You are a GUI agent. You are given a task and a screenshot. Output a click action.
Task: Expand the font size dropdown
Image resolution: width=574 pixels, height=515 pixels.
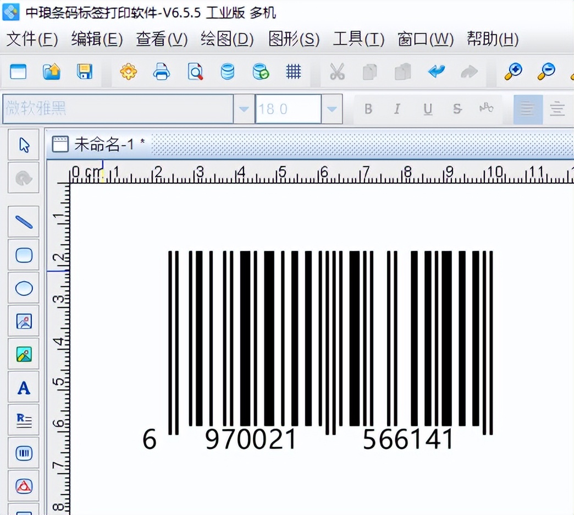point(332,108)
